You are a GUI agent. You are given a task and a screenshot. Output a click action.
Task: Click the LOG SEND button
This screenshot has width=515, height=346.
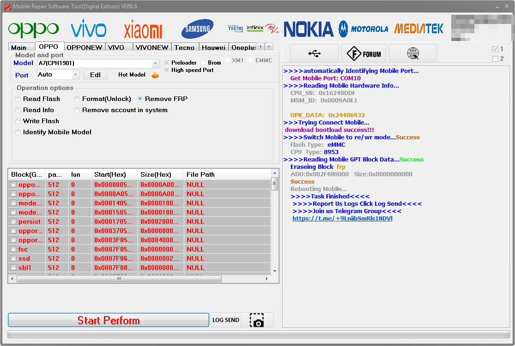click(226, 320)
